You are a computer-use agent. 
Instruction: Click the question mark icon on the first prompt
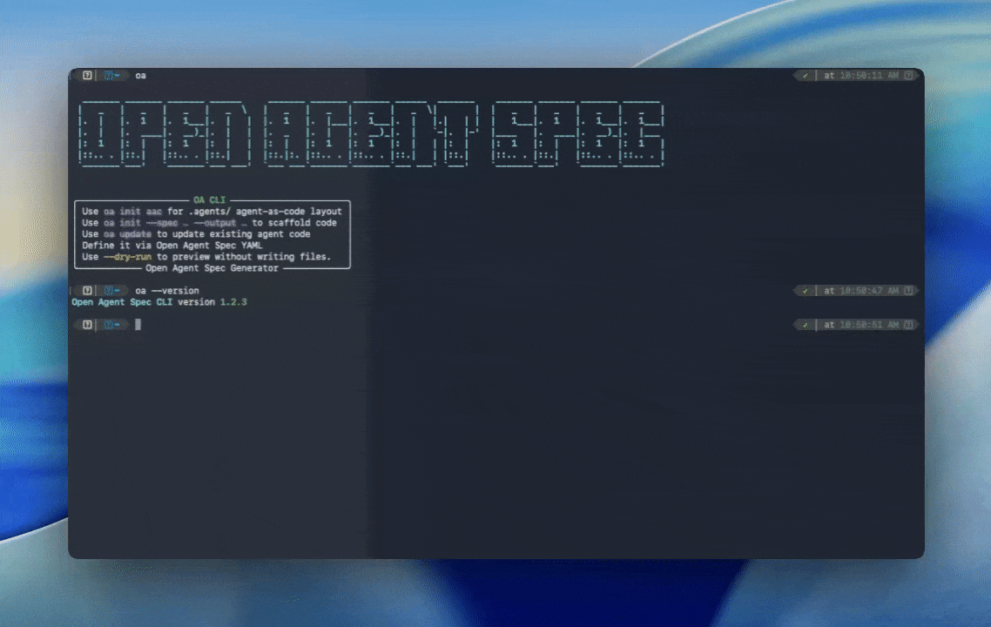pos(86,75)
